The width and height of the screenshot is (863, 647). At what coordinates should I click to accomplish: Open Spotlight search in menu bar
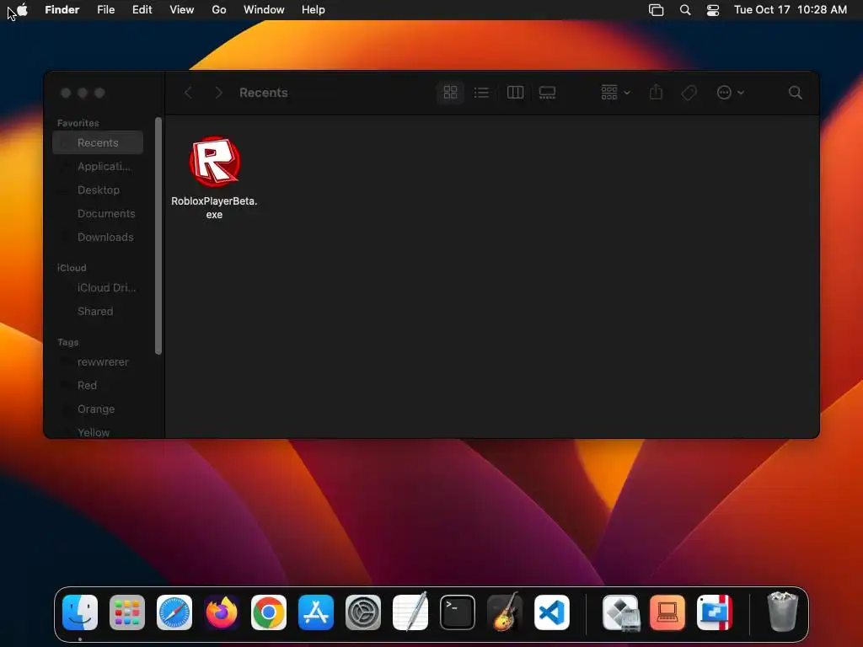(685, 10)
